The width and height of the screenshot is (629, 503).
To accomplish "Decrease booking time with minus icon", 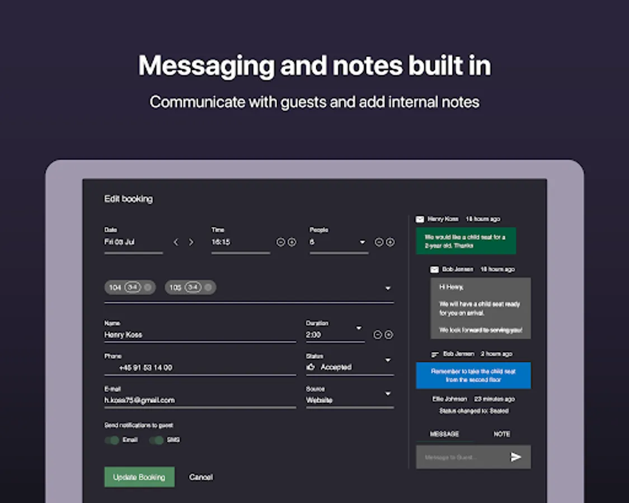I will point(280,243).
